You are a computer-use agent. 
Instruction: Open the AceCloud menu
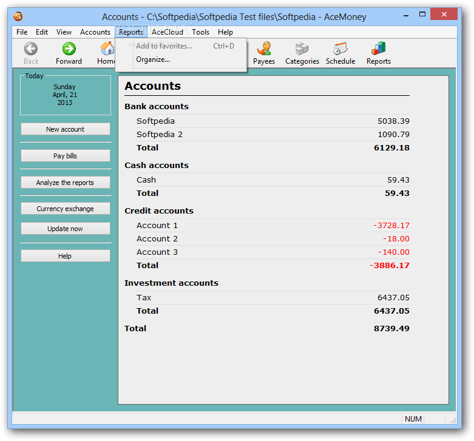pos(168,32)
